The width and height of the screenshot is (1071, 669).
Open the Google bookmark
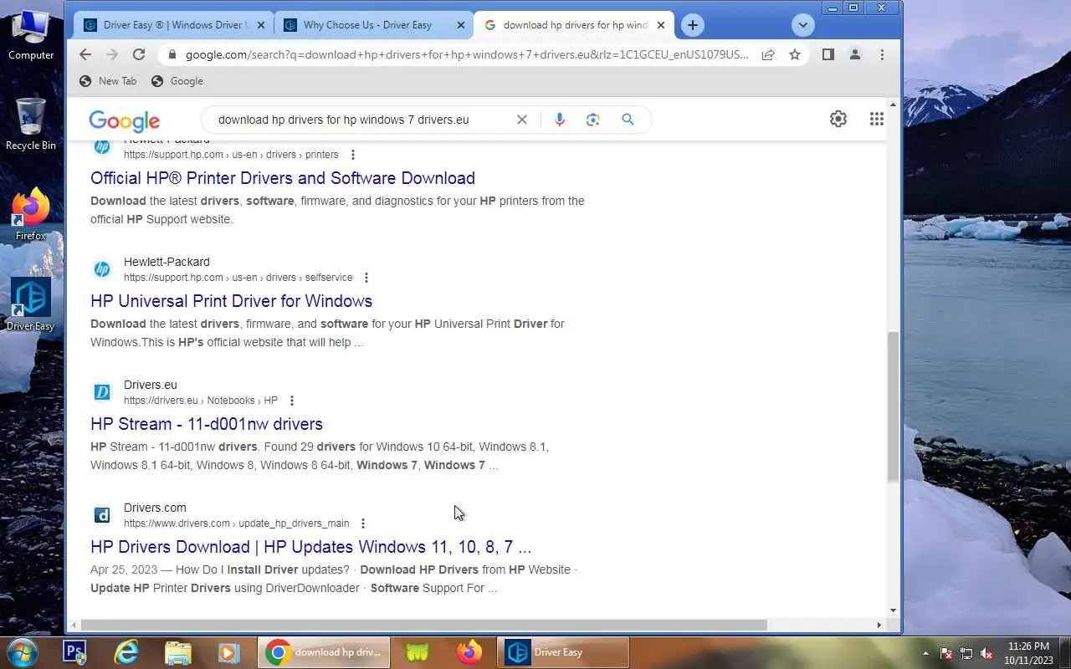point(177,81)
